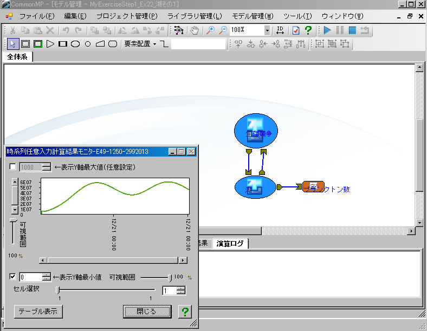
Task: Pick the double-bordered rectangle element shape
Action: tap(25, 44)
